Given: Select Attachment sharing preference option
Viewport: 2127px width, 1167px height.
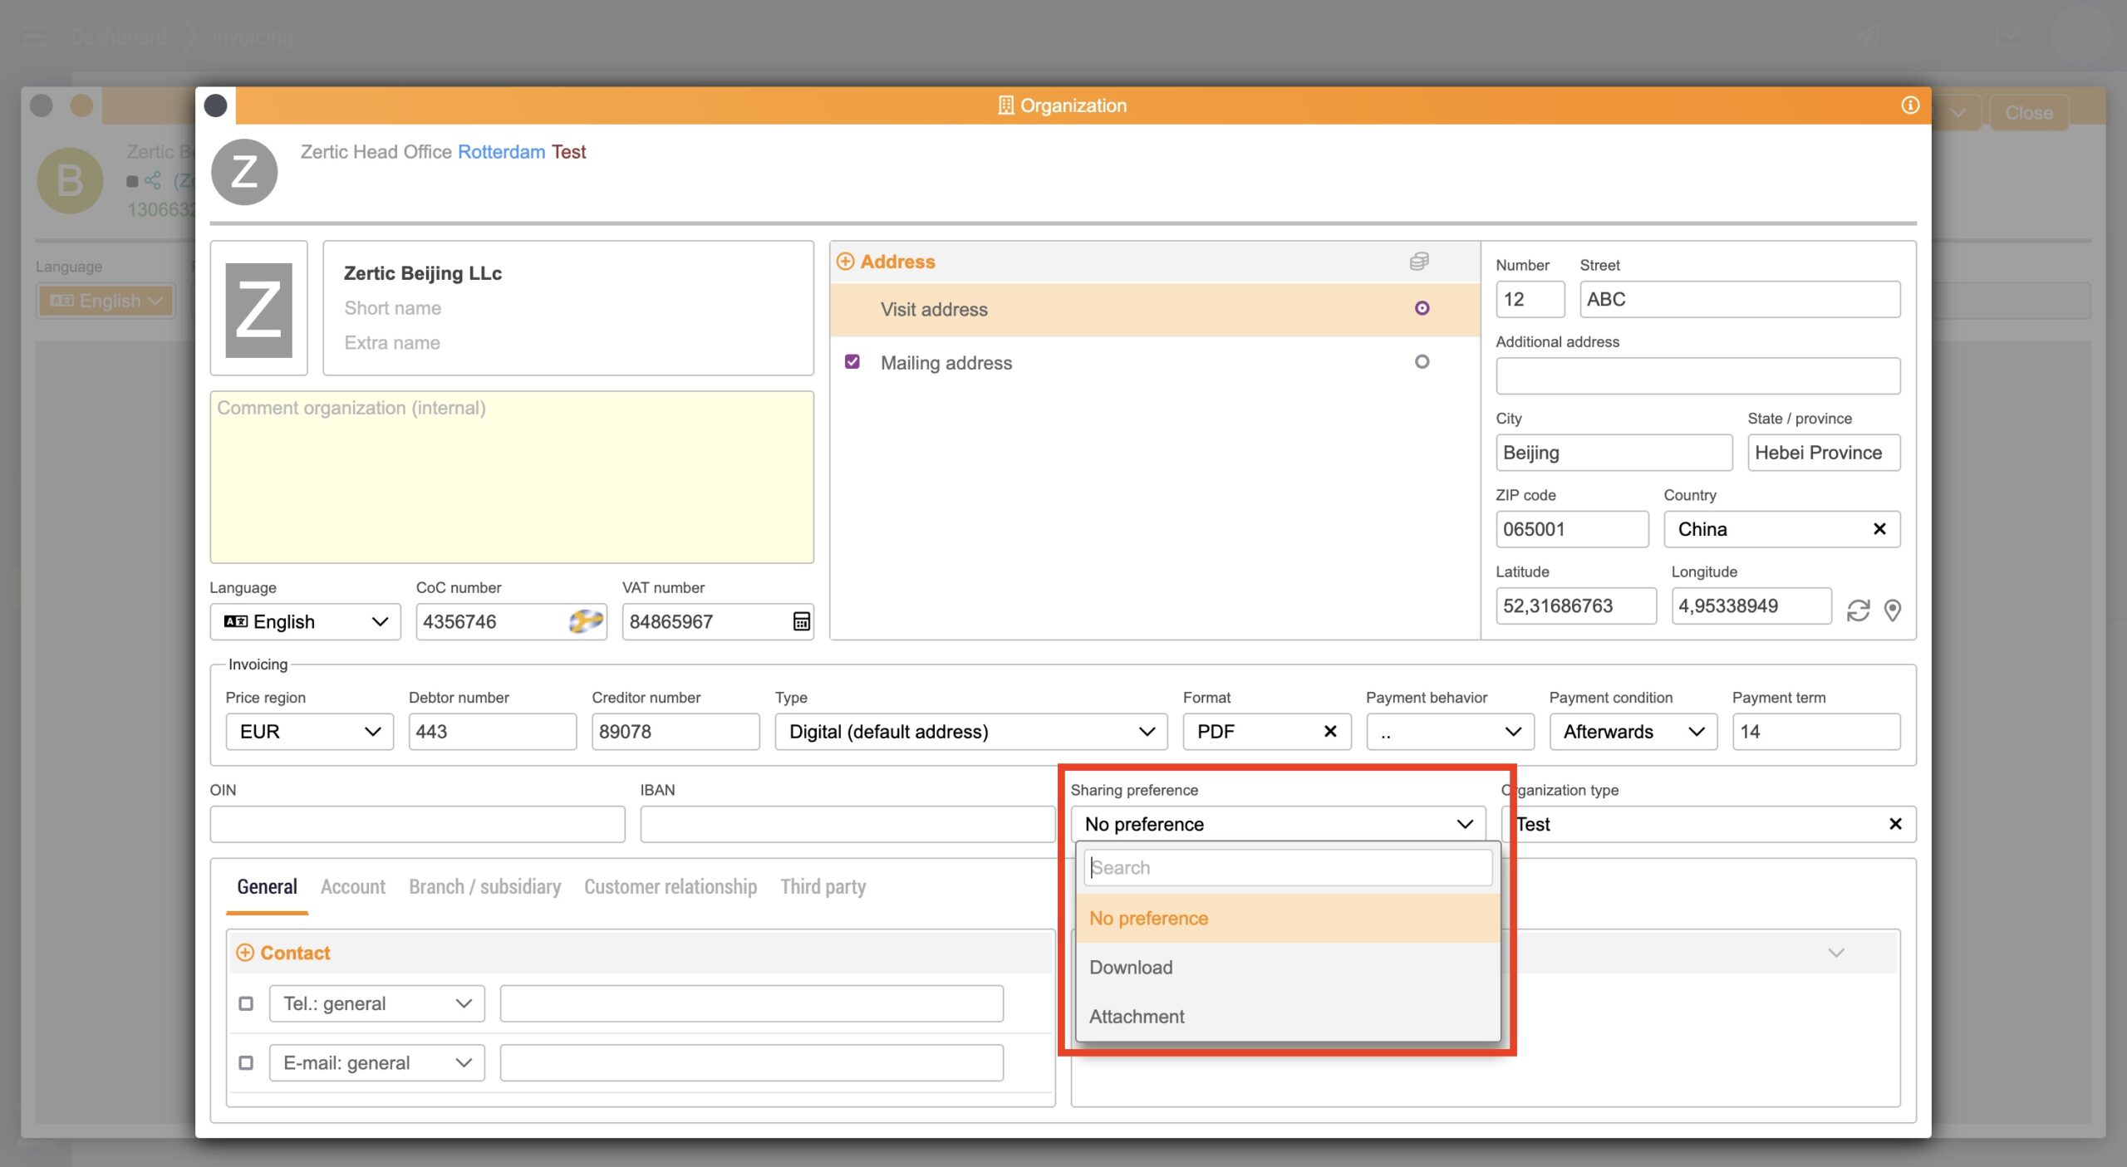Looking at the screenshot, I should (1137, 1017).
